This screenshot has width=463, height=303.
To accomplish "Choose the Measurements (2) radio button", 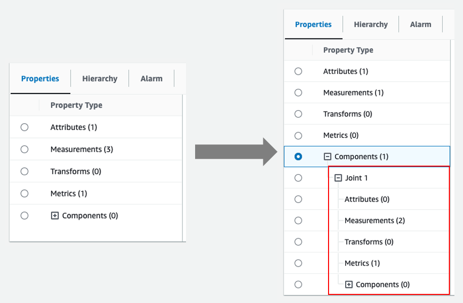I will click(x=298, y=221).
